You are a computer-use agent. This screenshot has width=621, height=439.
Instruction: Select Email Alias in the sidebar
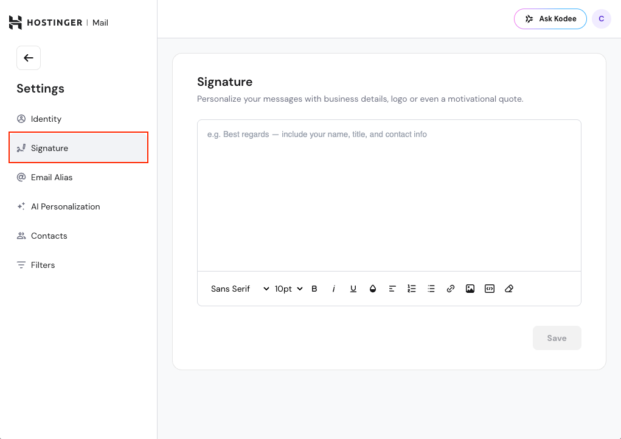52,177
